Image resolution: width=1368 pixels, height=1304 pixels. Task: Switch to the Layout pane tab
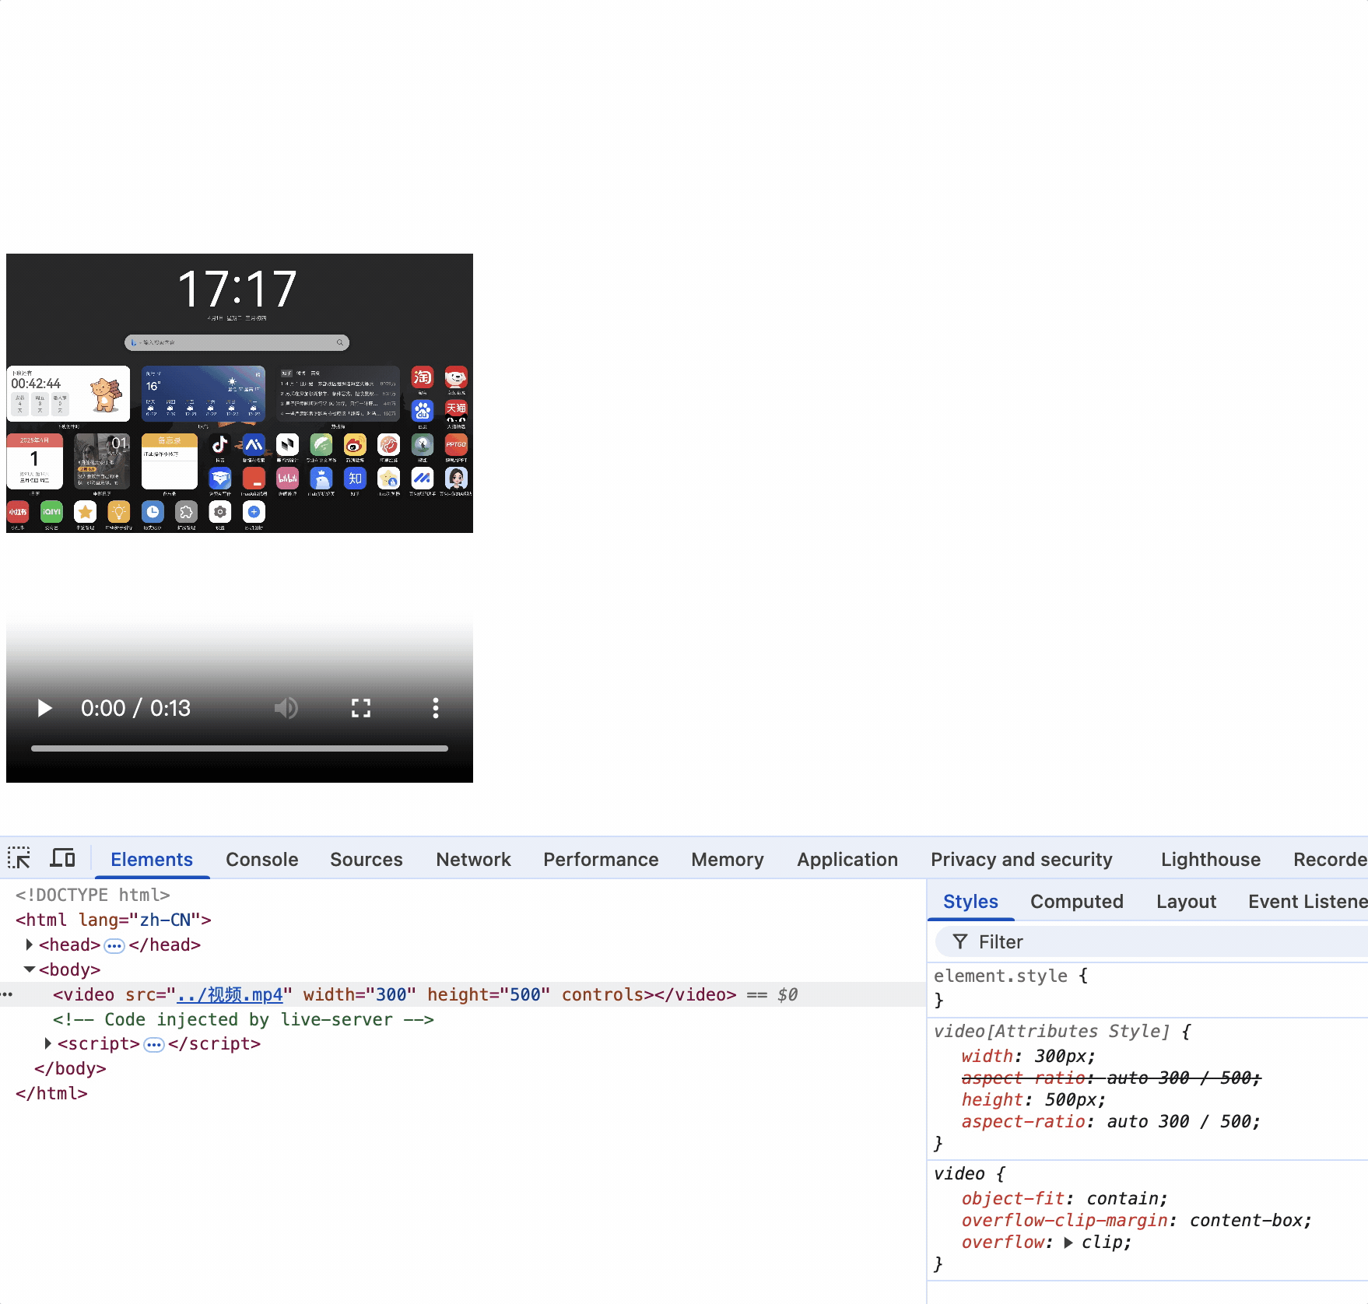pos(1186,901)
